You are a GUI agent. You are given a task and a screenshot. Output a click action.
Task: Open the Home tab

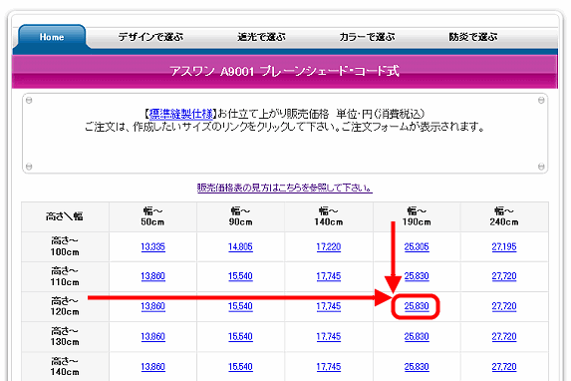[52, 37]
